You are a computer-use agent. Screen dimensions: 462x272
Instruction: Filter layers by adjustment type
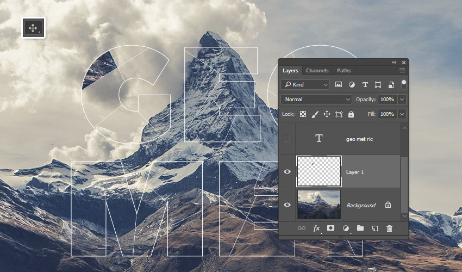[x=352, y=85]
